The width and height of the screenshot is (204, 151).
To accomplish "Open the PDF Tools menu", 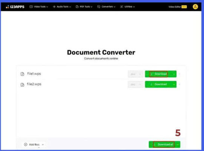I will pyautogui.click(x=84, y=7).
